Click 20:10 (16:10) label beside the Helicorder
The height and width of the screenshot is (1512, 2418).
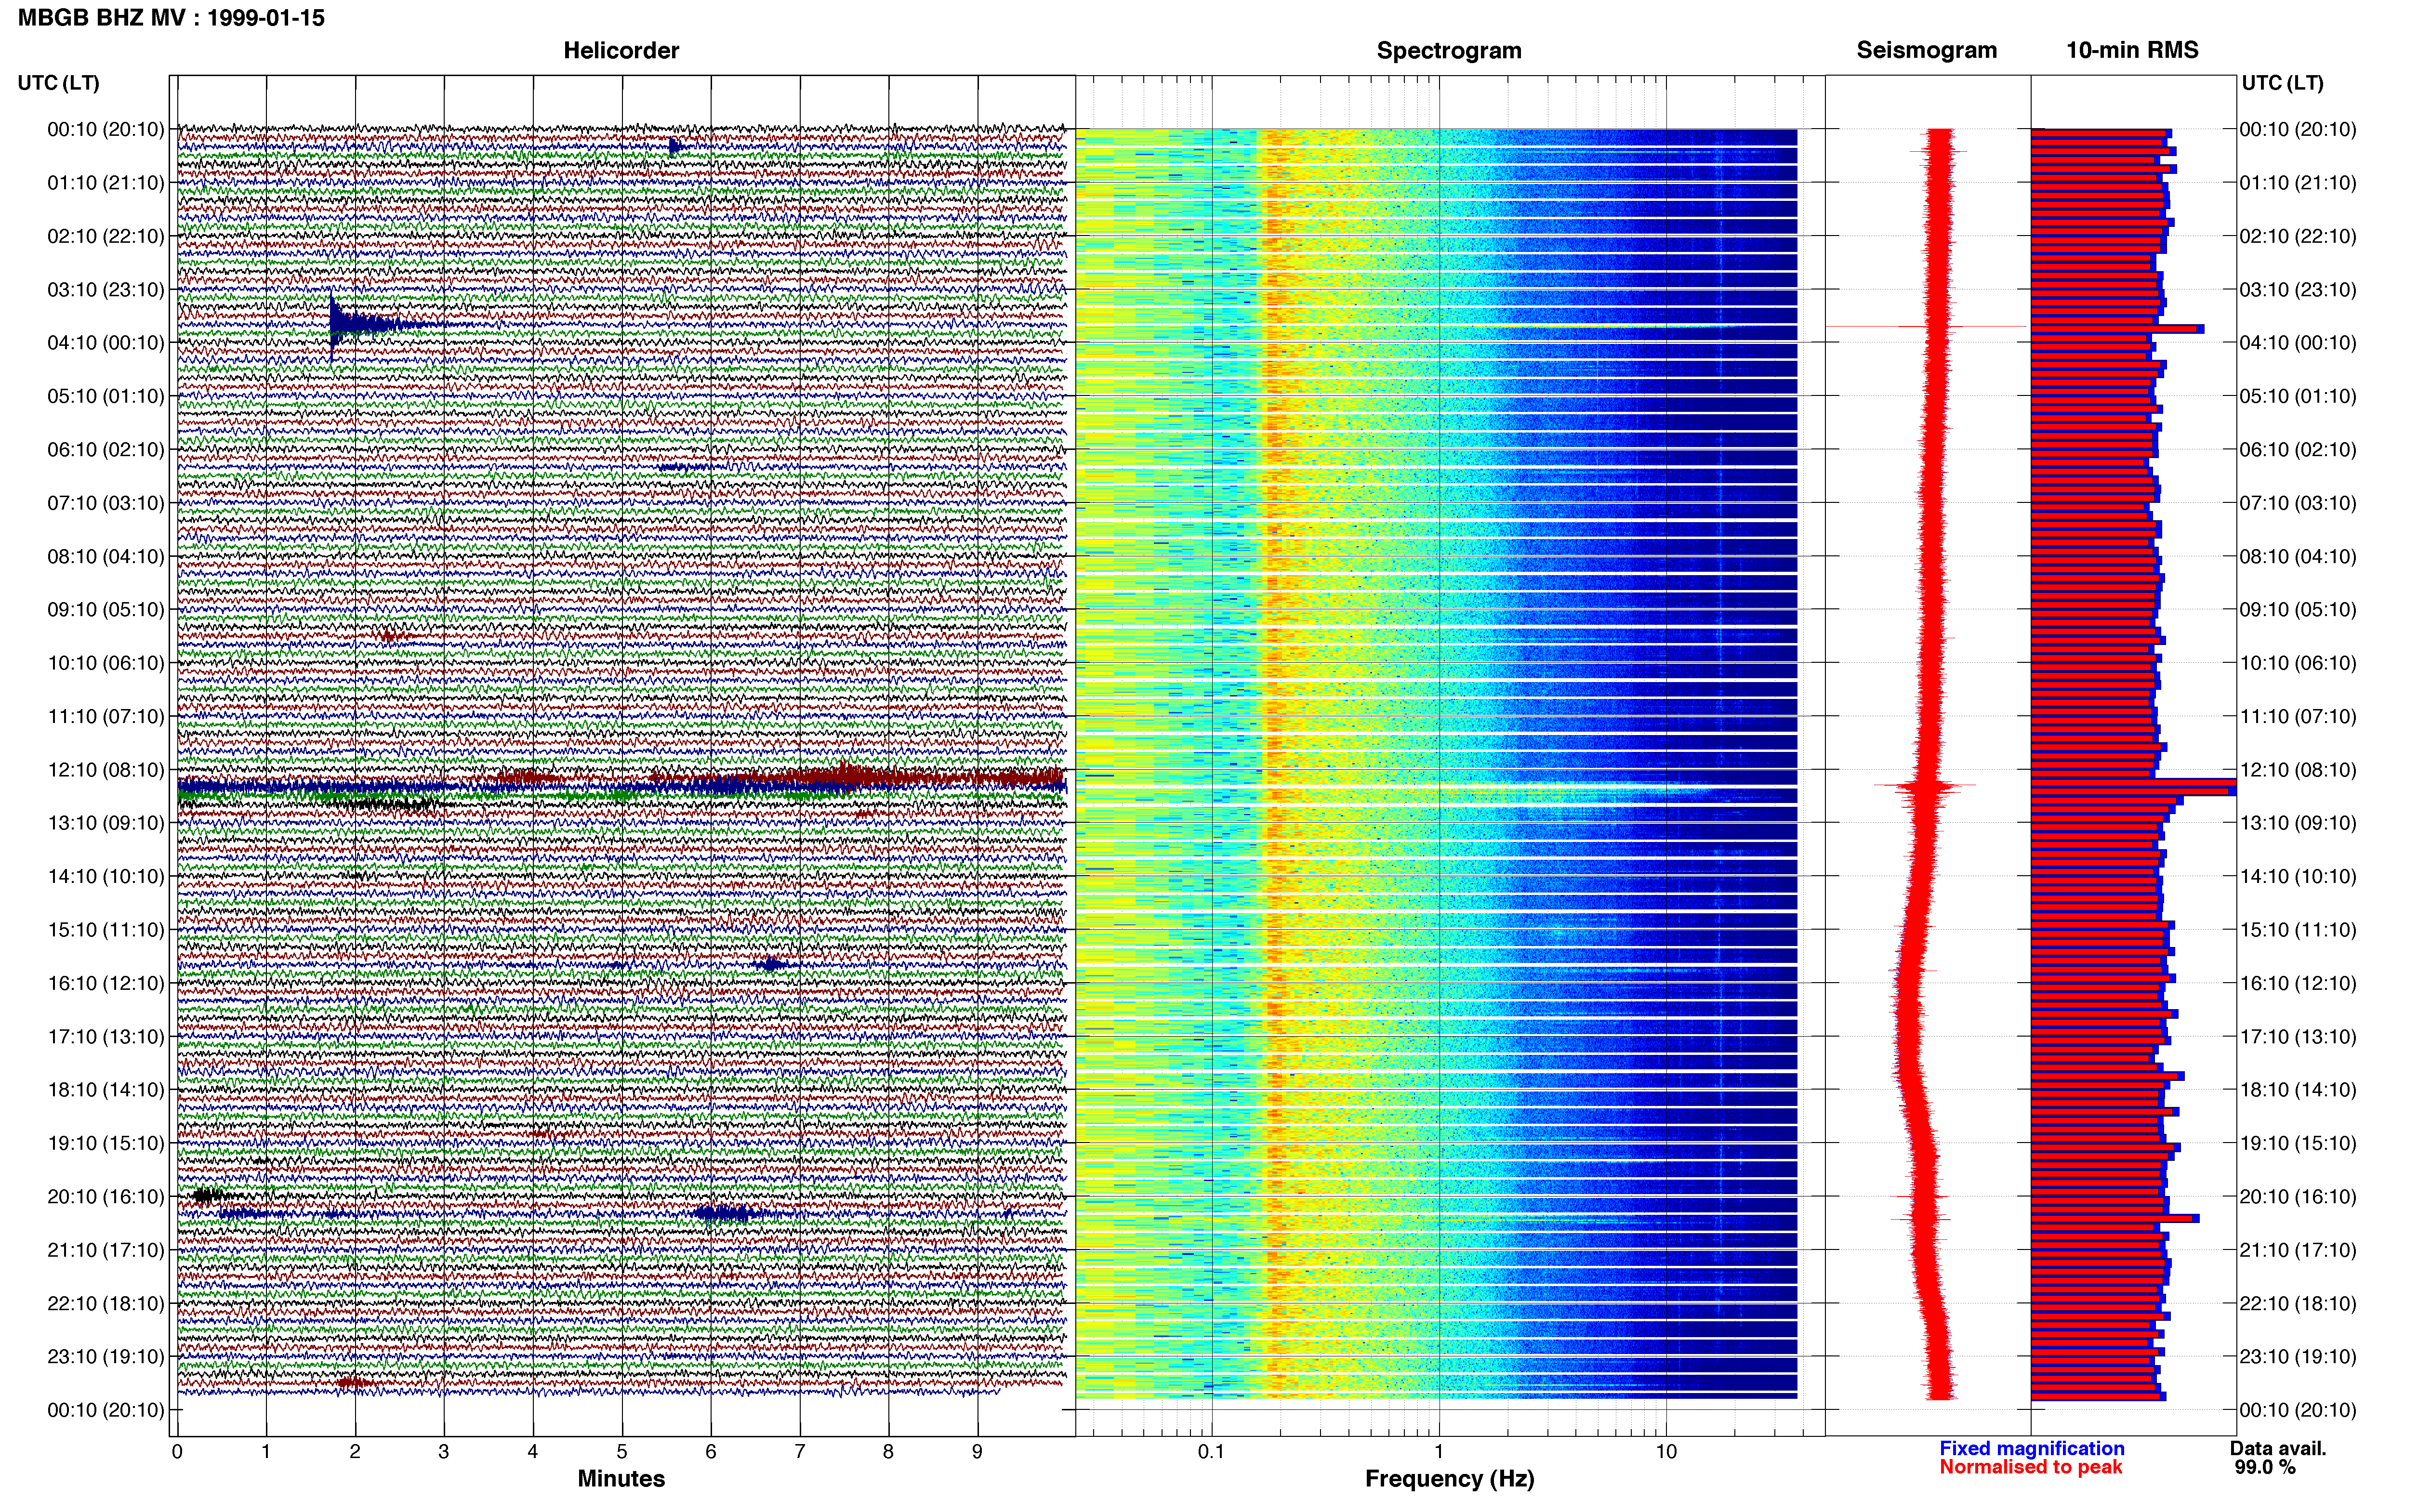click(x=106, y=1197)
